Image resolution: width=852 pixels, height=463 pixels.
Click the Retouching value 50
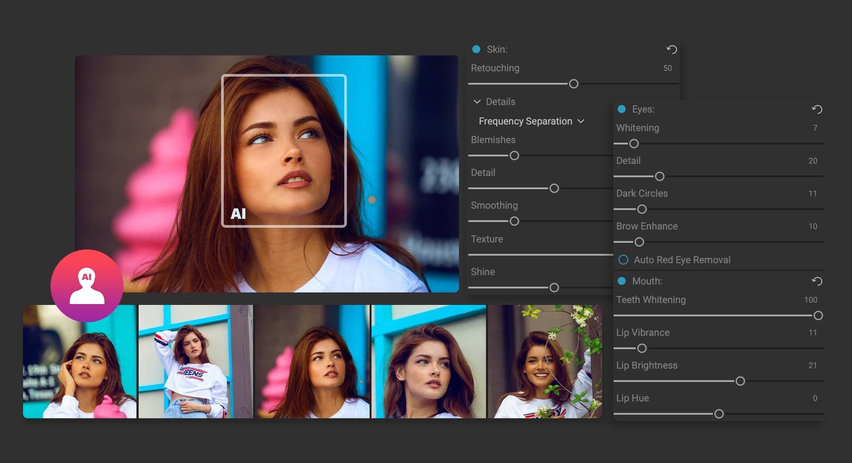coord(668,68)
